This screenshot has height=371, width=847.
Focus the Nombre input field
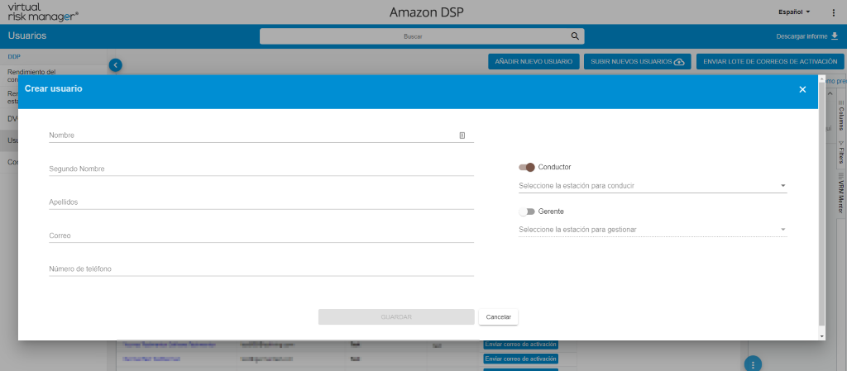261,136
